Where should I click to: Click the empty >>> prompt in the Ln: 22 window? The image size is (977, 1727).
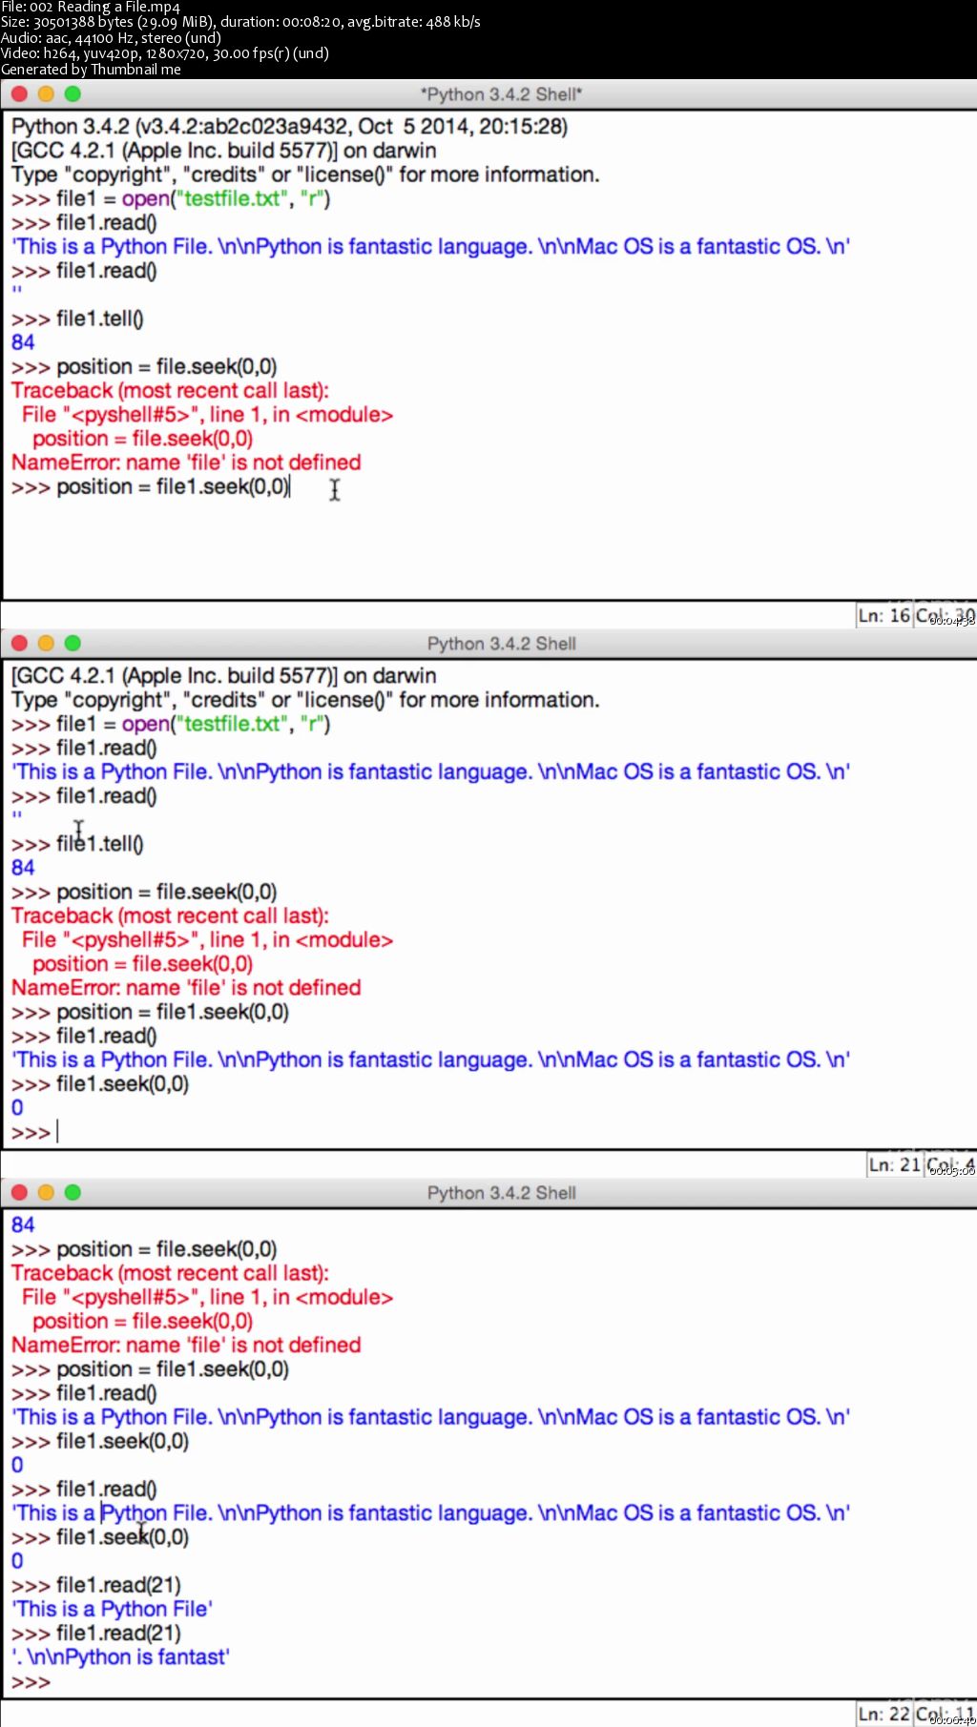(31, 1681)
